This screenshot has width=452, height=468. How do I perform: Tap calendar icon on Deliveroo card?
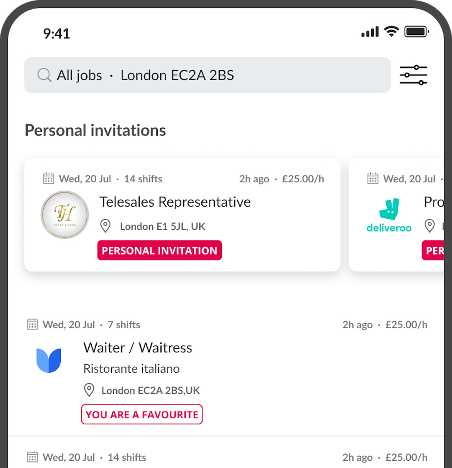pyautogui.click(x=372, y=179)
